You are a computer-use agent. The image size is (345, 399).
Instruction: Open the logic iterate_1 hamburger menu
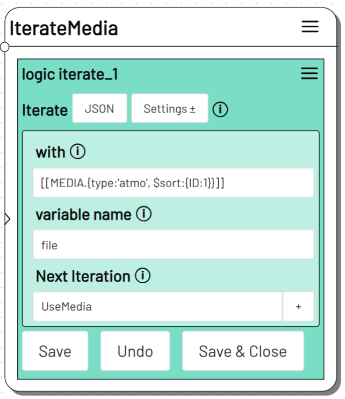tap(309, 74)
